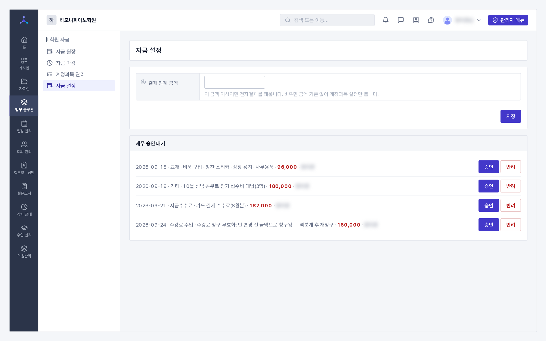This screenshot has width=546, height=341.
Task: Go to 홈 in sidebar
Action: [24, 43]
